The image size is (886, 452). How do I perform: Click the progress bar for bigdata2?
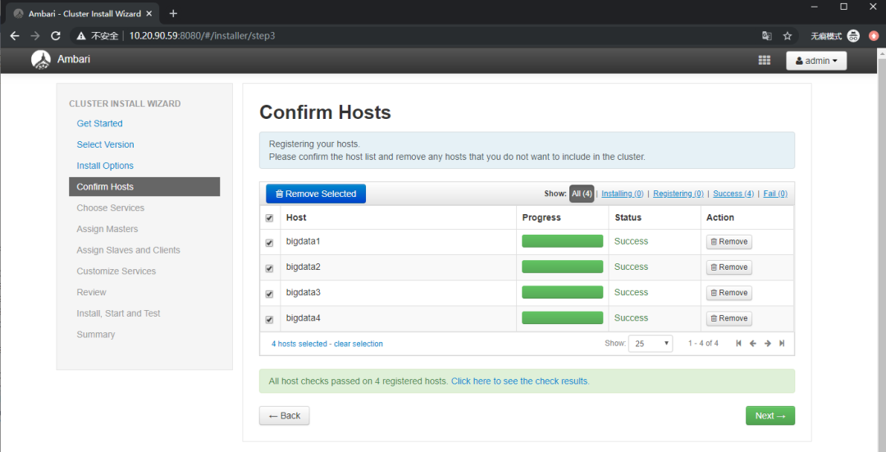(562, 267)
